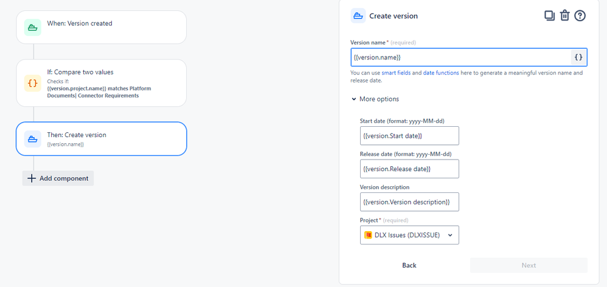
Task: Delete the component with trash icon
Action: pos(565,16)
